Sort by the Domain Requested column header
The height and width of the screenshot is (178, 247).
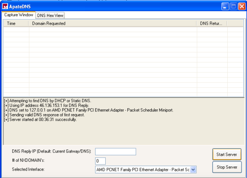(x=112, y=24)
